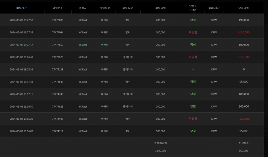Select bet number 77474626
The image size is (268, 157).
click(57, 106)
